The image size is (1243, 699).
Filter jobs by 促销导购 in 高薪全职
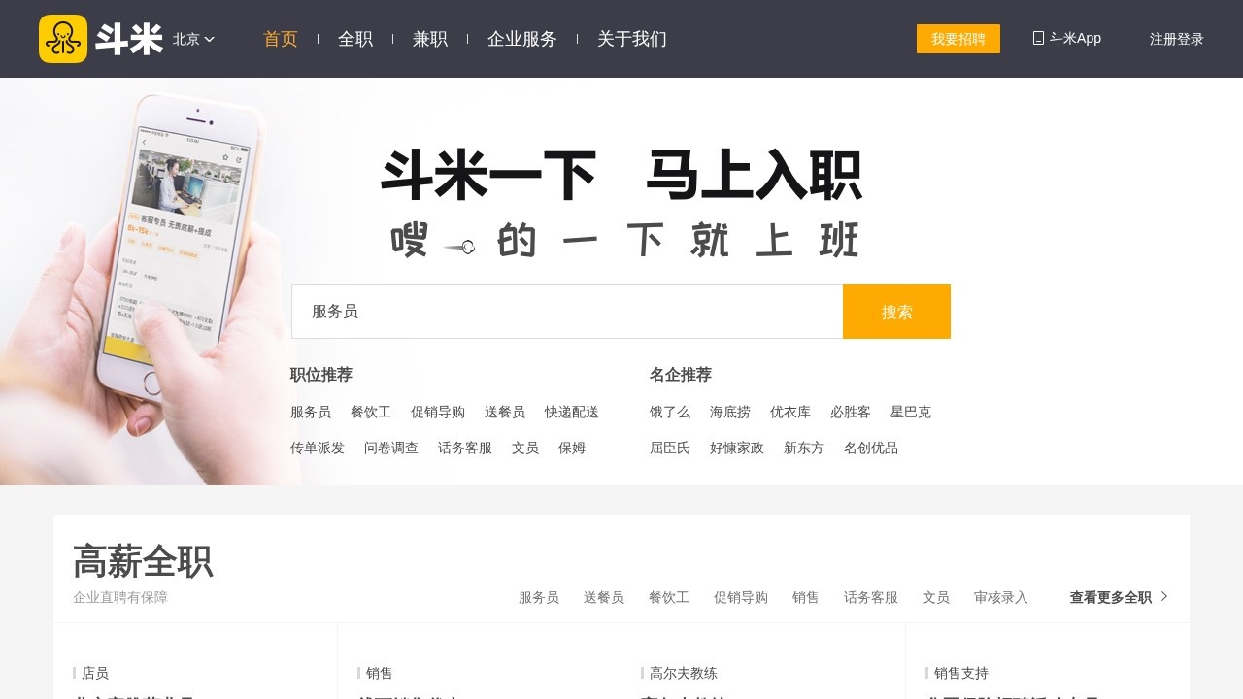pyautogui.click(x=741, y=597)
